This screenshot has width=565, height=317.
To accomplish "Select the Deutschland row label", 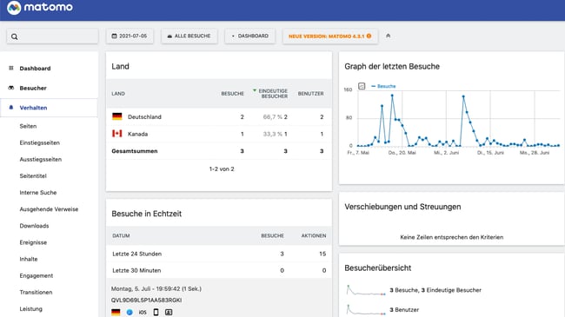I will (144, 116).
